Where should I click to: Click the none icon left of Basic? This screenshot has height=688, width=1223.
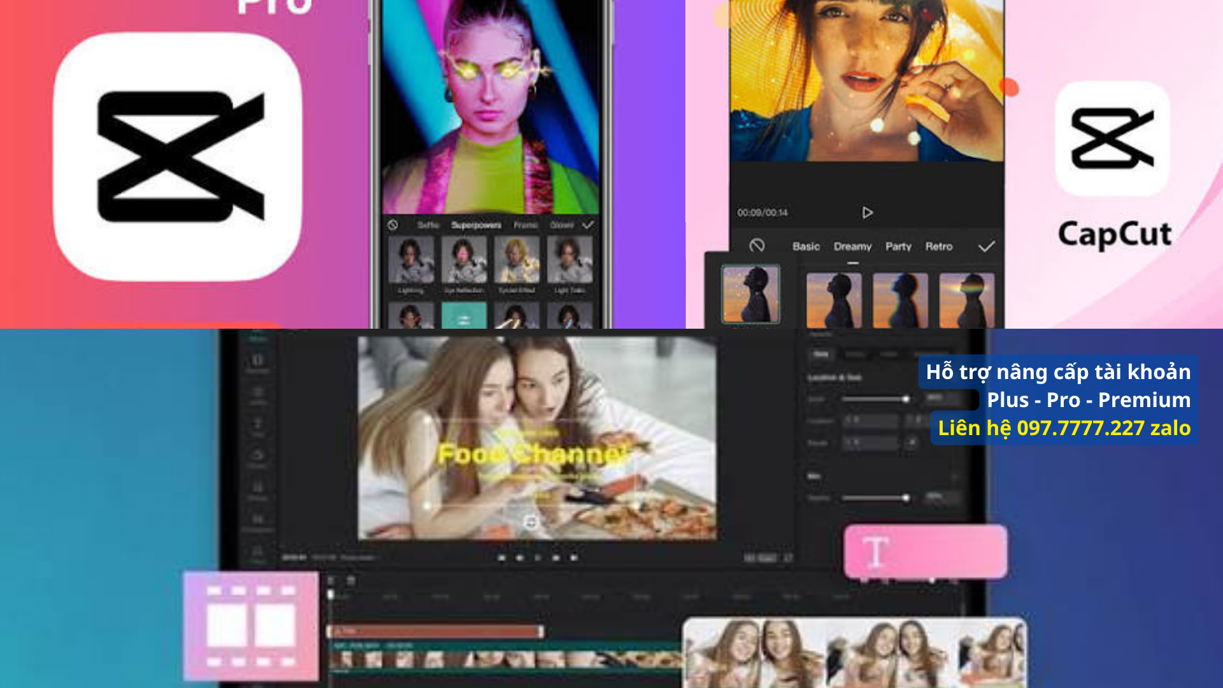point(757,246)
